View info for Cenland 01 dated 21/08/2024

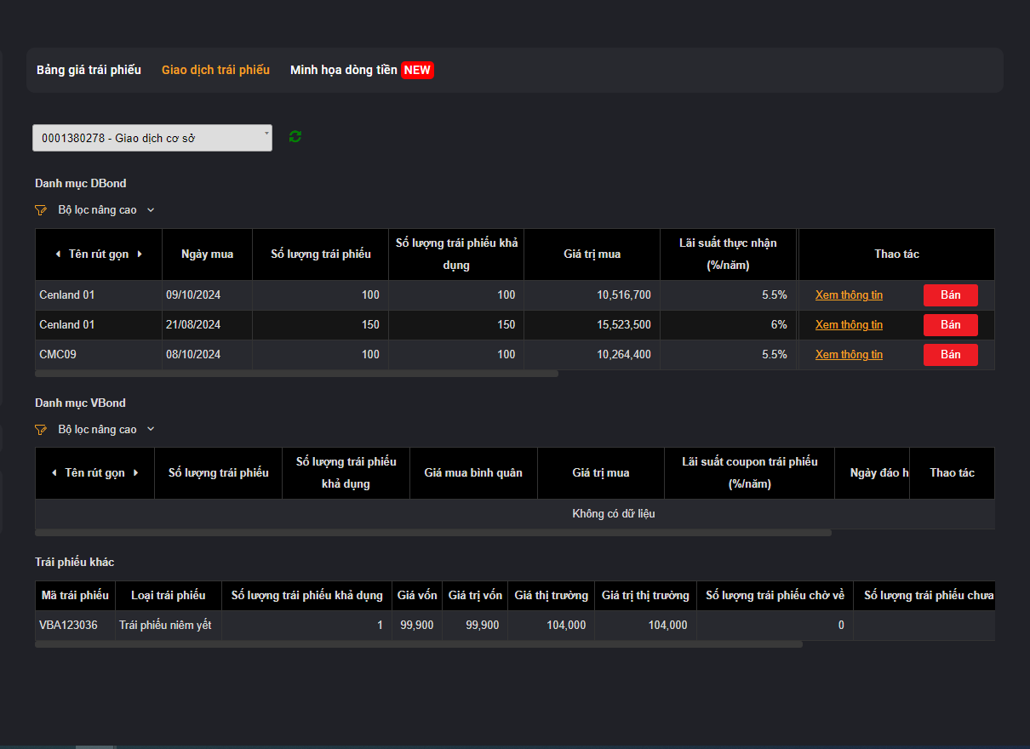849,325
